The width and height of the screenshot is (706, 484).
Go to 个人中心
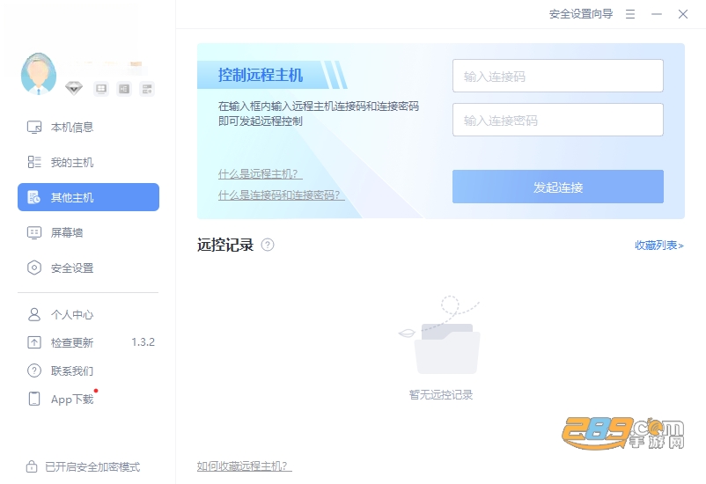click(x=88, y=314)
